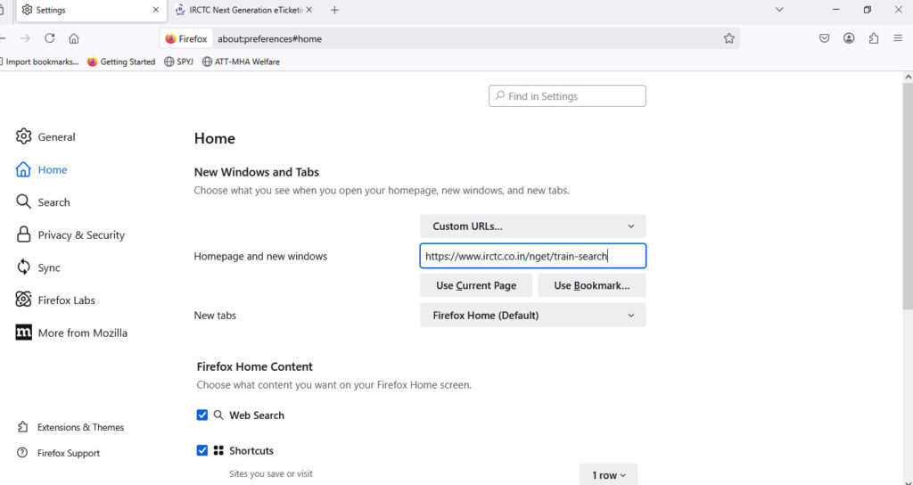Bookmark this page with the star icon
Screen dimensions: 913x485
(x=728, y=38)
